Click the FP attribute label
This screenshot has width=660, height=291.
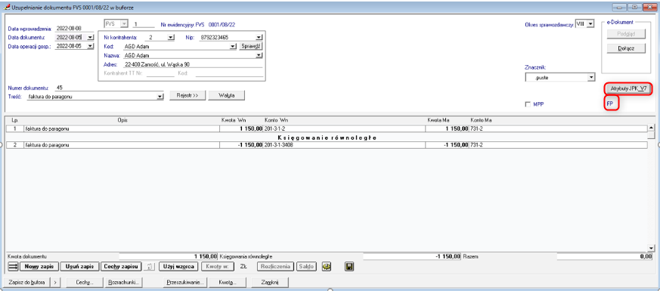(609, 104)
